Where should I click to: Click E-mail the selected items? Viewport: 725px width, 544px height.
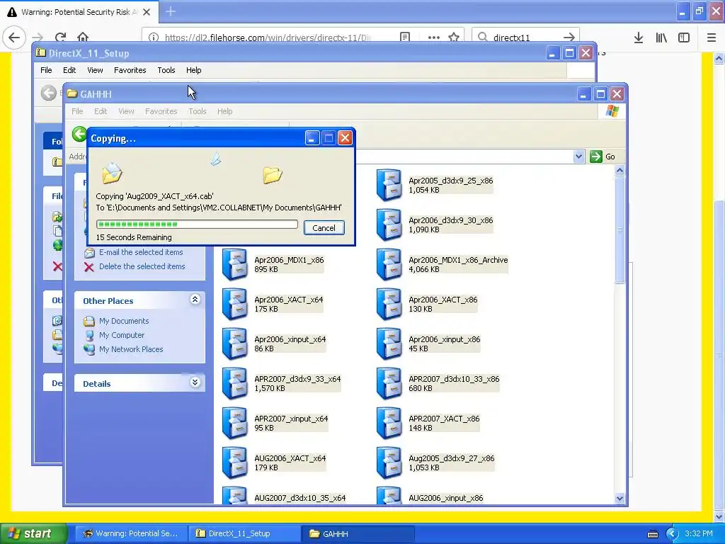pyautogui.click(x=141, y=253)
